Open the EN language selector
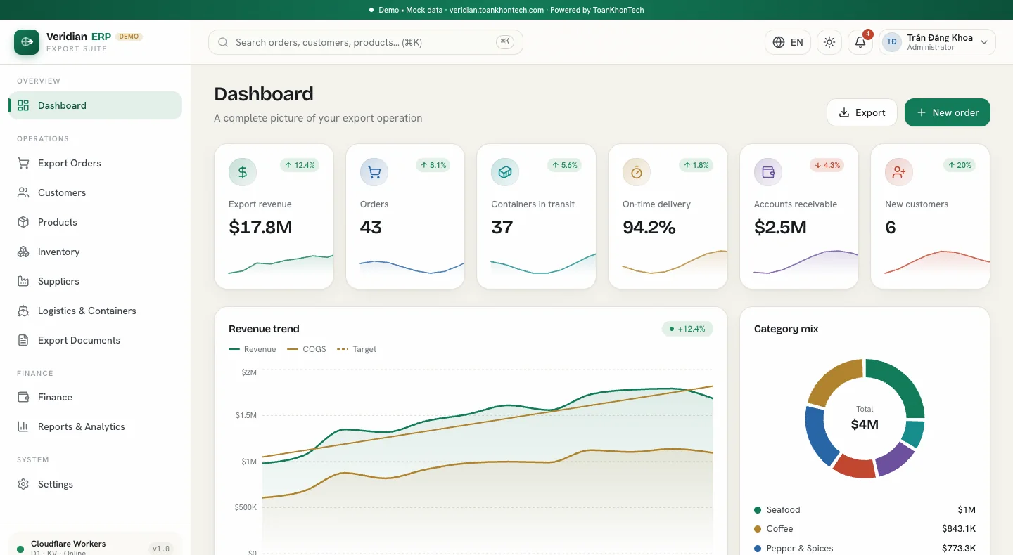This screenshot has width=1013, height=555. pyautogui.click(x=788, y=42)
